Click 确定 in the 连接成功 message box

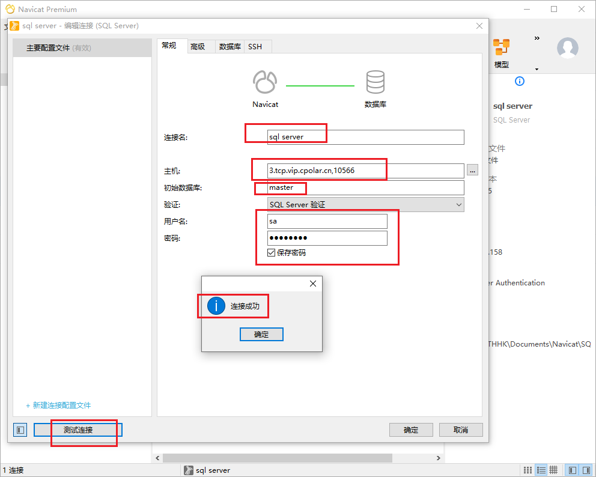[x=261, y=335]
